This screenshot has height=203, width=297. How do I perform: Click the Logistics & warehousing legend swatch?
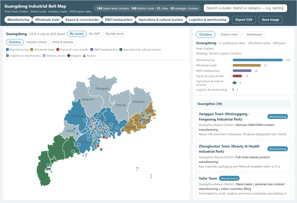7,56
